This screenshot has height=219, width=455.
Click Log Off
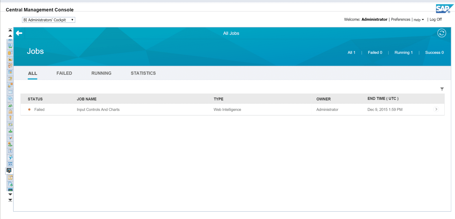[x=436, y=19]
